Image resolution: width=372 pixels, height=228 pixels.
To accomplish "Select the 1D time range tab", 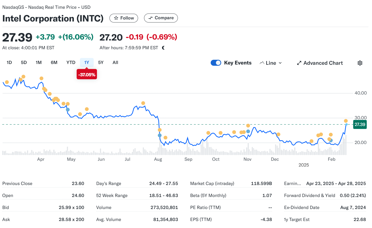I will tap(9, 62).
